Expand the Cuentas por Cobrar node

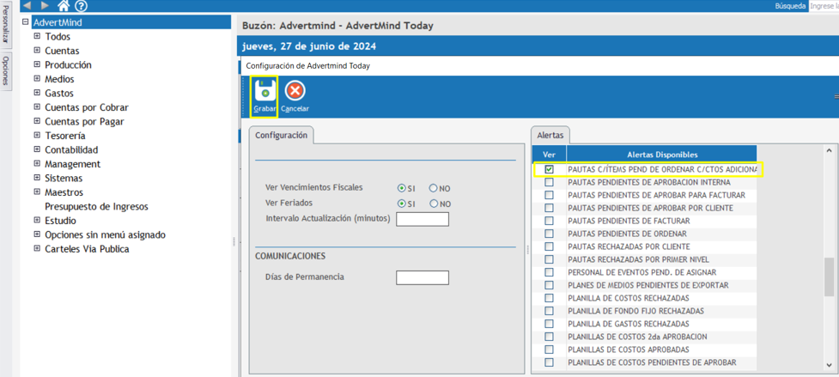37,107
